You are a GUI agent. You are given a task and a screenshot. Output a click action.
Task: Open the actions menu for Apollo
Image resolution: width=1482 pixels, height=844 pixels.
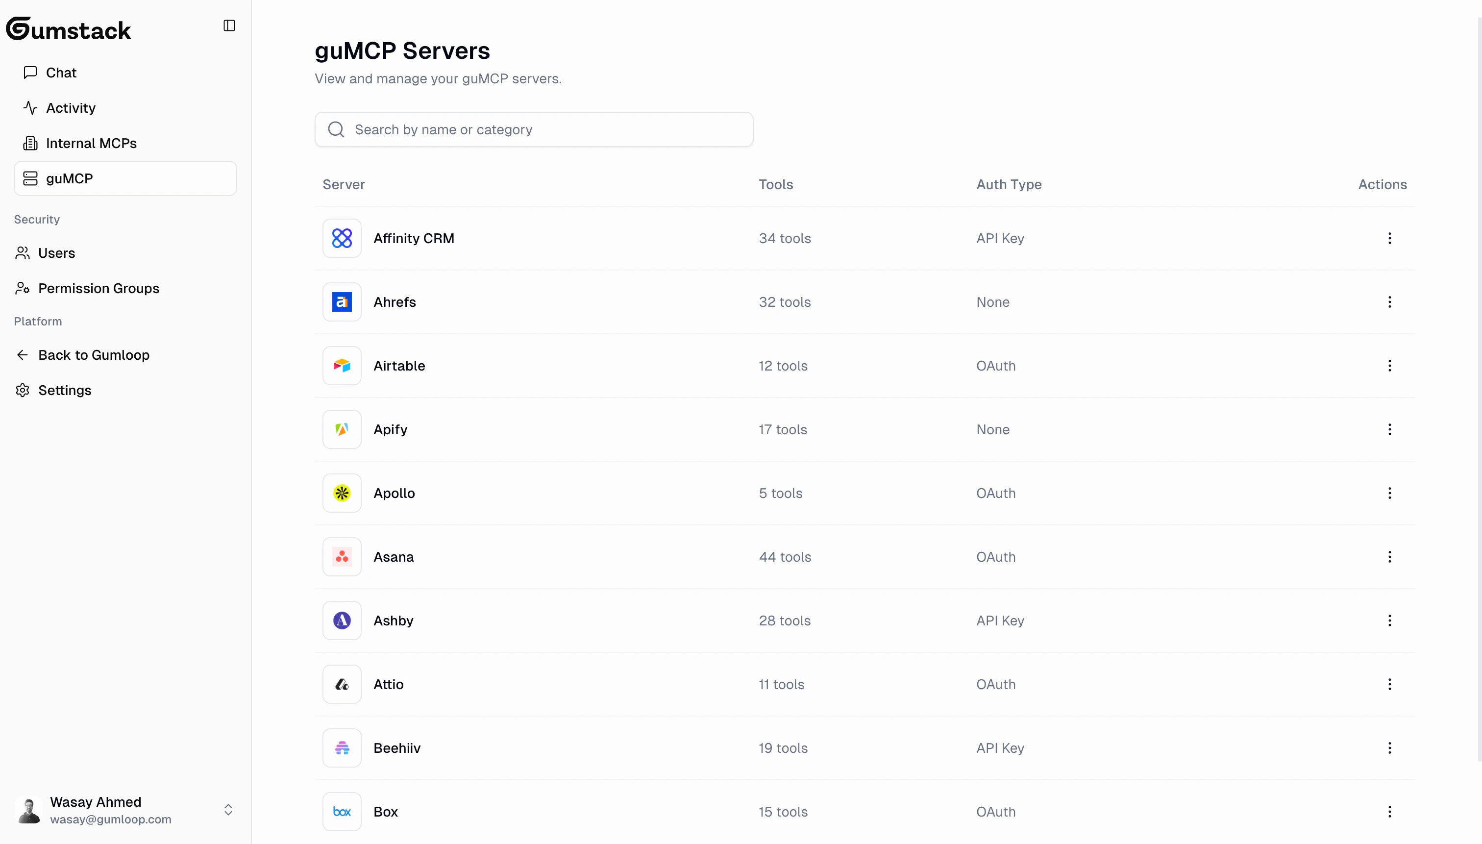(1390, 493)
